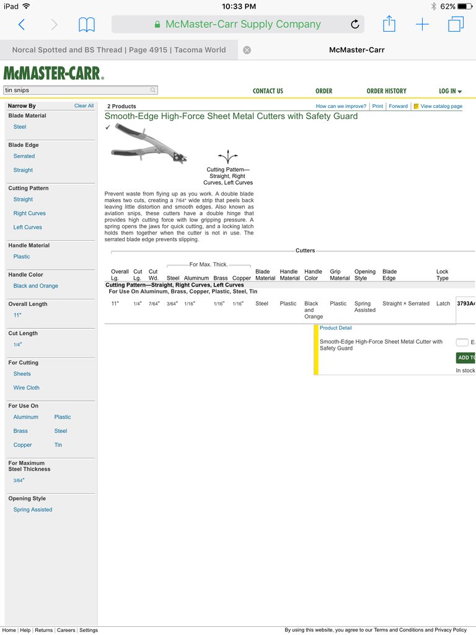Filter handle color Black and Orange
Screen dimensions: 476x635
pyautogui.click(x=35, y=285)
